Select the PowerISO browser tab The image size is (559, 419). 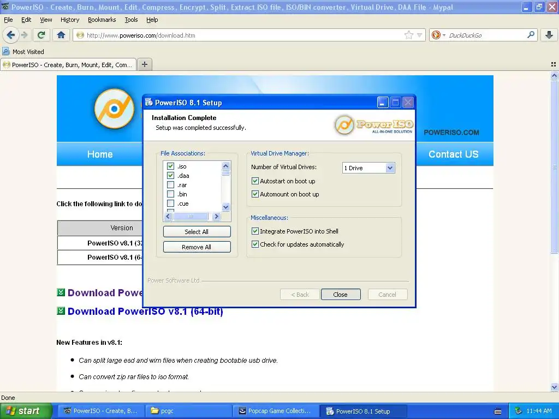68,65
